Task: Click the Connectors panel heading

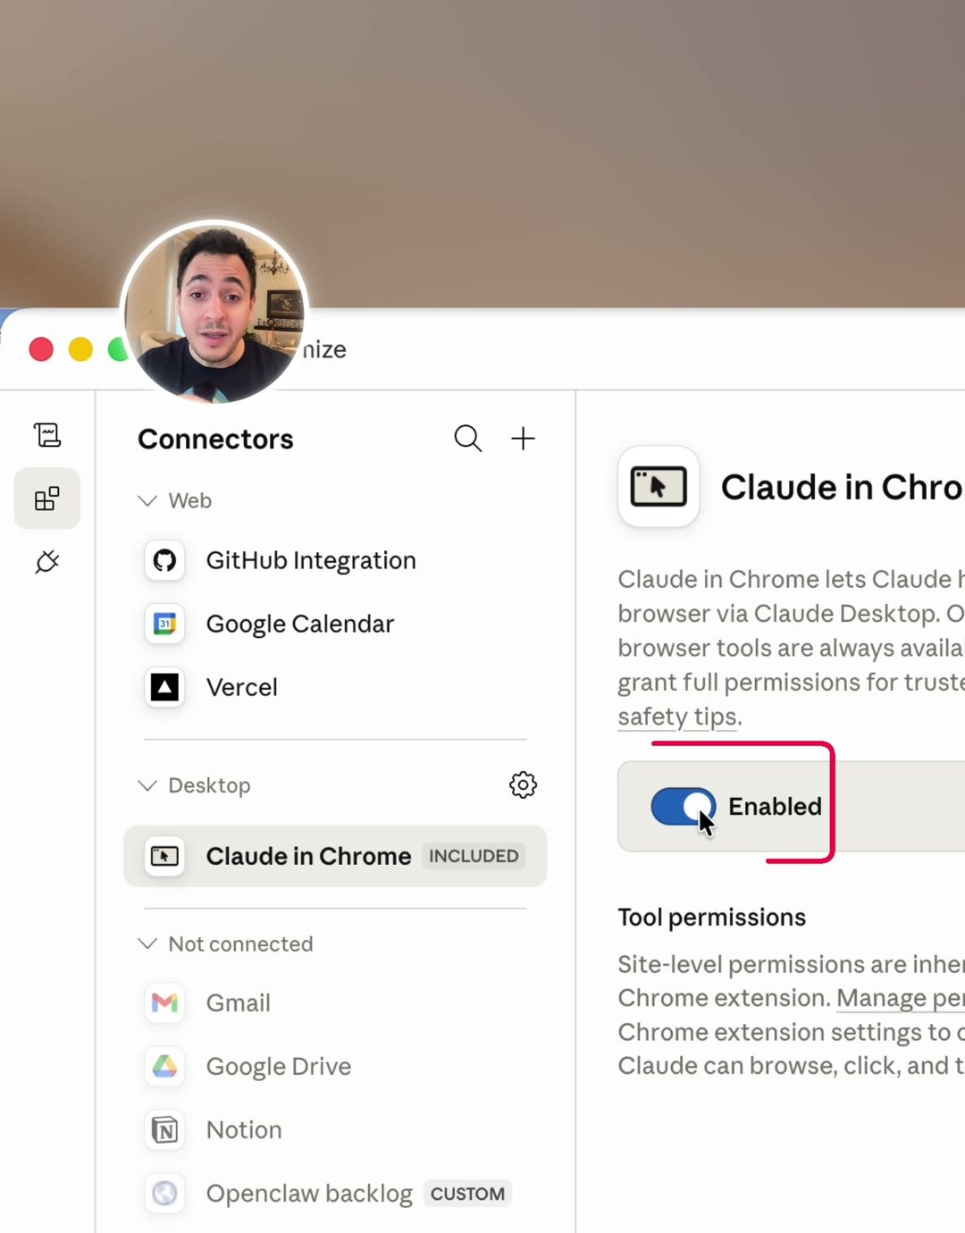Action: [x=215, y=440]
